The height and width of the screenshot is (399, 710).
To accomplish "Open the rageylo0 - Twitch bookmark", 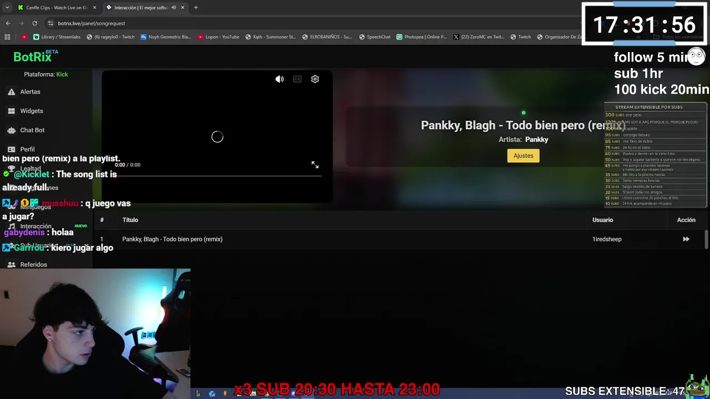I will [110, 37].
